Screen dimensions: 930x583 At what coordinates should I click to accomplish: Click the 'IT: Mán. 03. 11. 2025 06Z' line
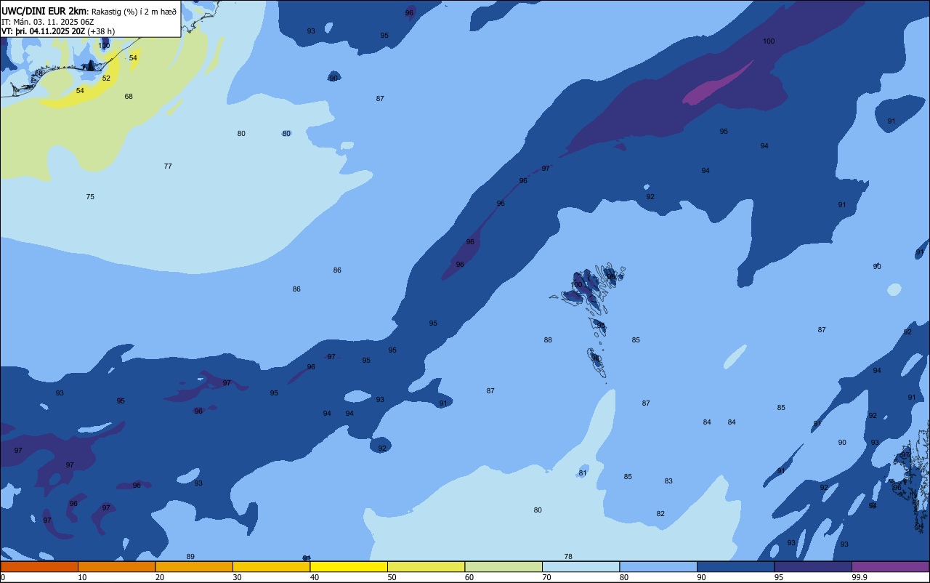pos(46,22)
